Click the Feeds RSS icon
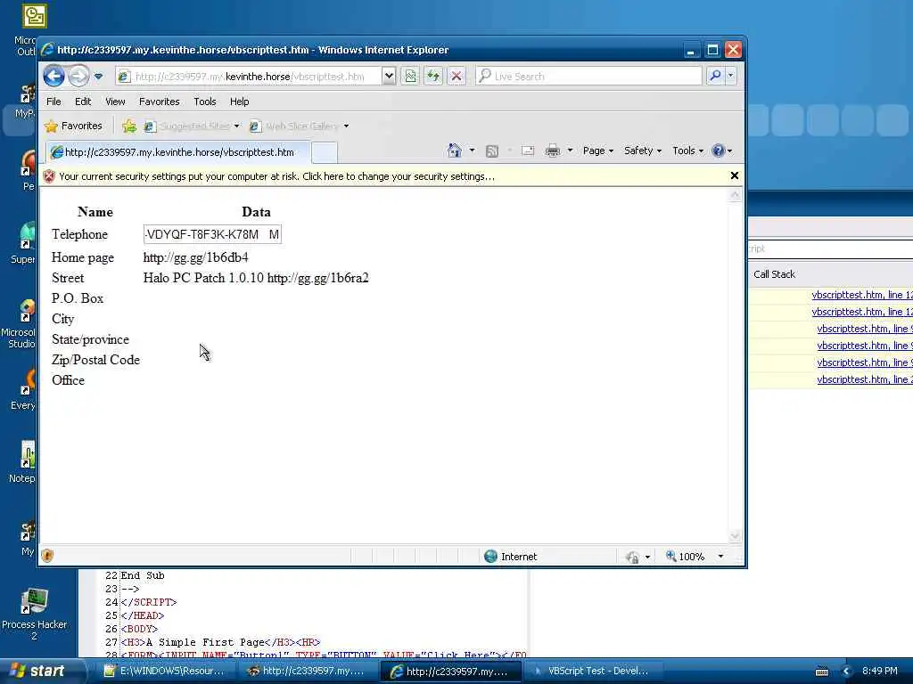Screen dimensions: 913x684 pyautogui.click(x=492, y=151)
